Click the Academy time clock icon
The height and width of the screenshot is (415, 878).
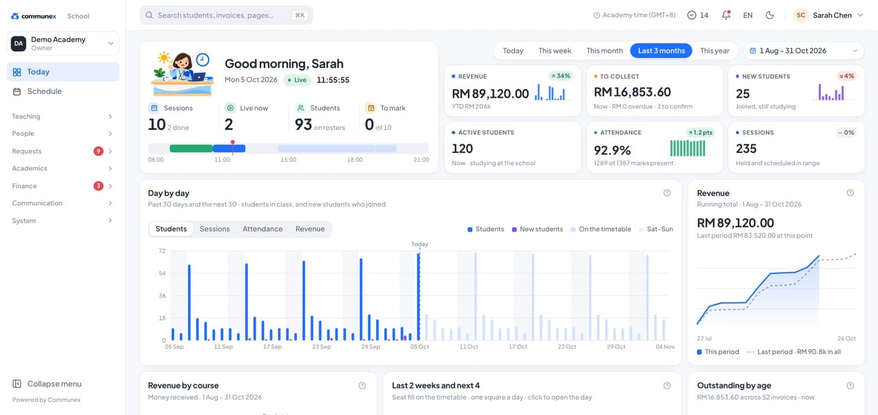tap(597, 15)
